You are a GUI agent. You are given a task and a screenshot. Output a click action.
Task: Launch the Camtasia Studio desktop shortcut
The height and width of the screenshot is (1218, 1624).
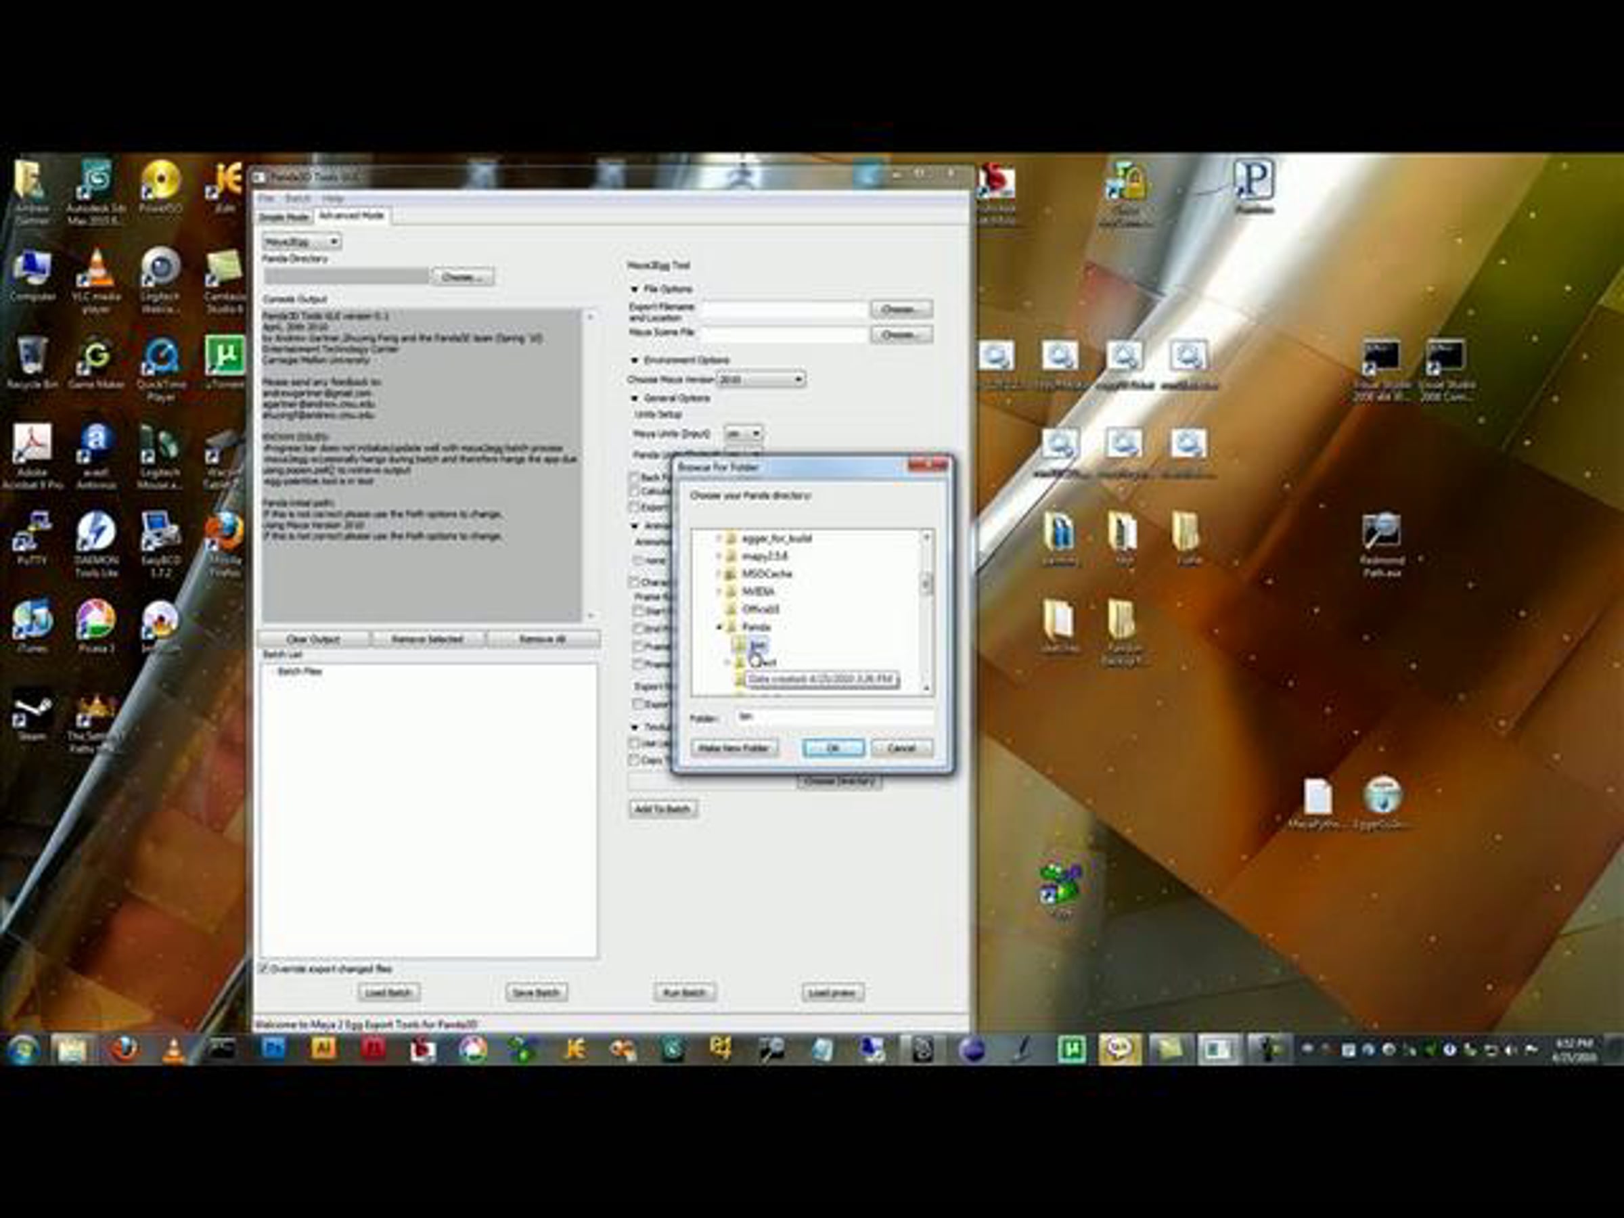225,280
